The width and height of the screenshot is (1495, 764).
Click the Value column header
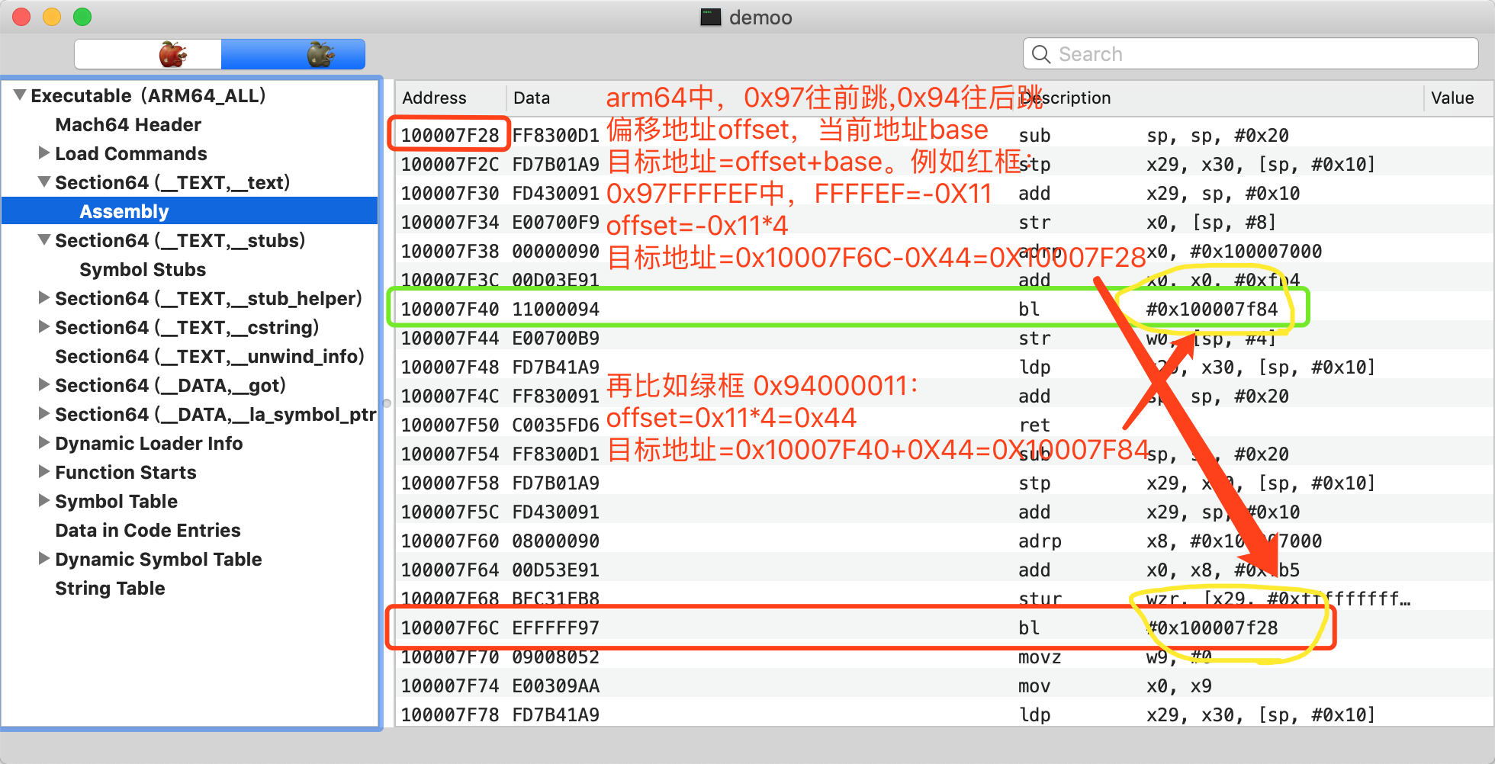coord(1452,98)
